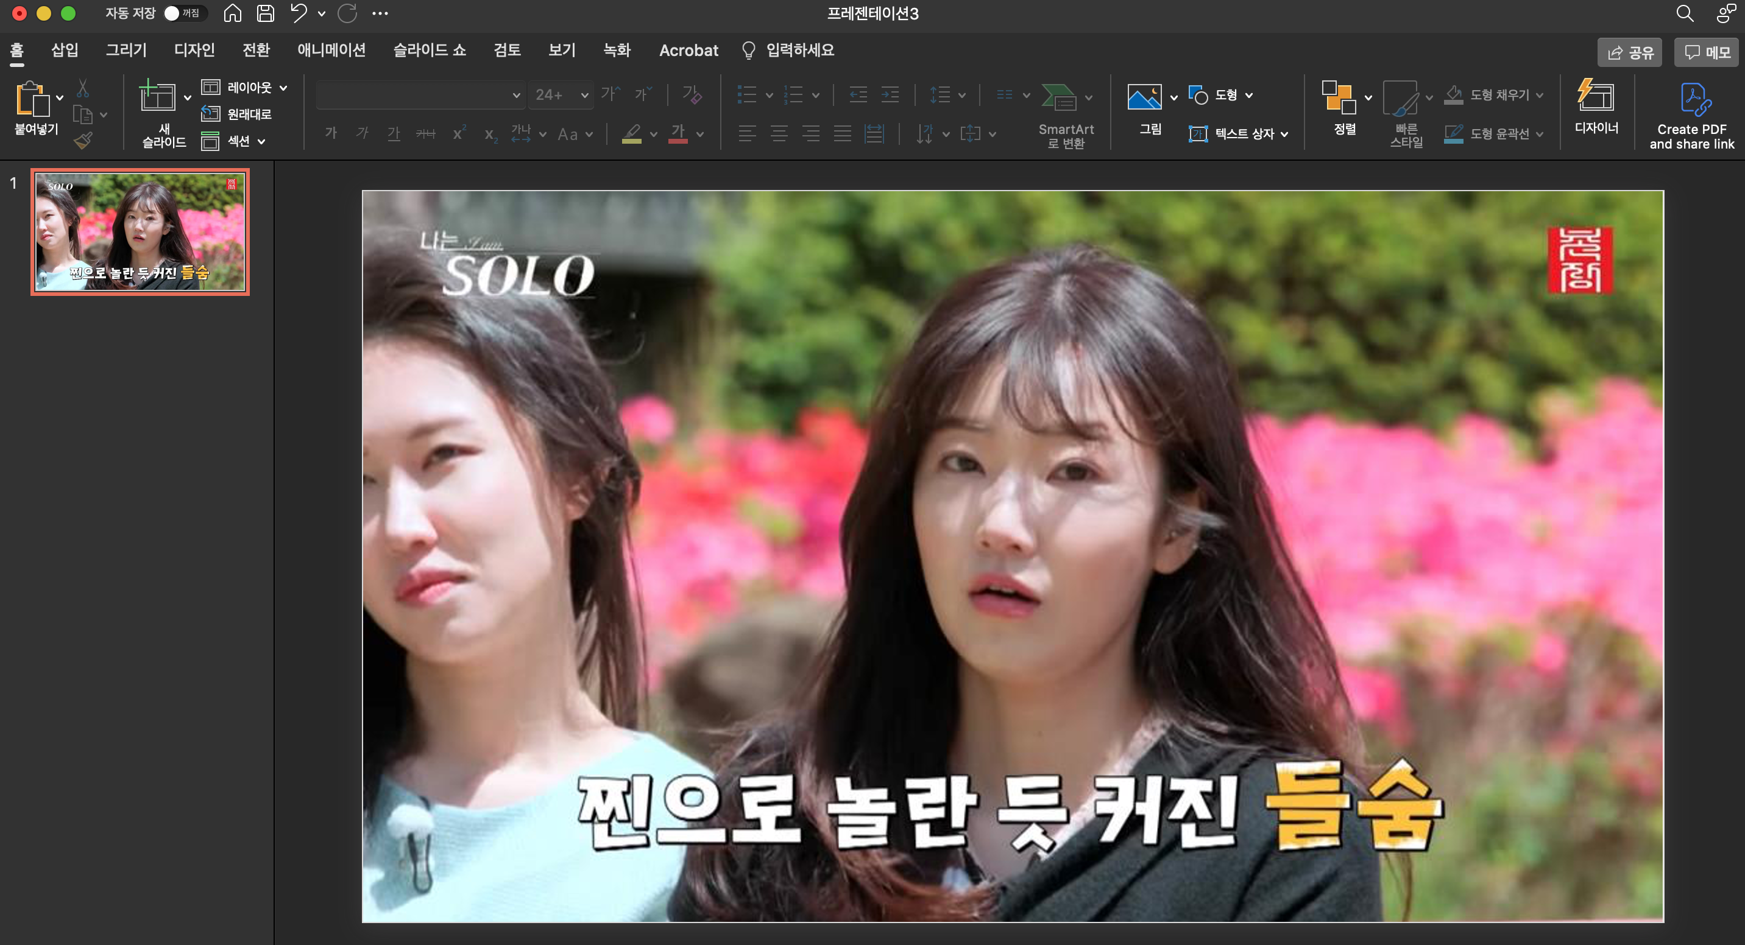
Task: Open the Undo history dropdown arrow
Action: click(321, 13)
